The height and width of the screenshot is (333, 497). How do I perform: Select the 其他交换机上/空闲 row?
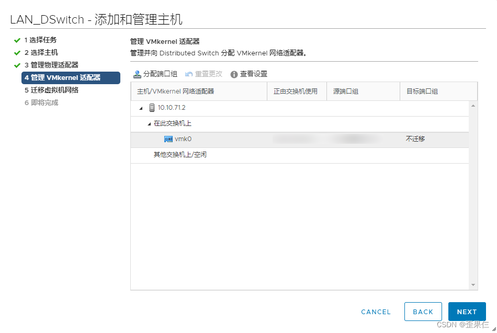pos(300,155)
